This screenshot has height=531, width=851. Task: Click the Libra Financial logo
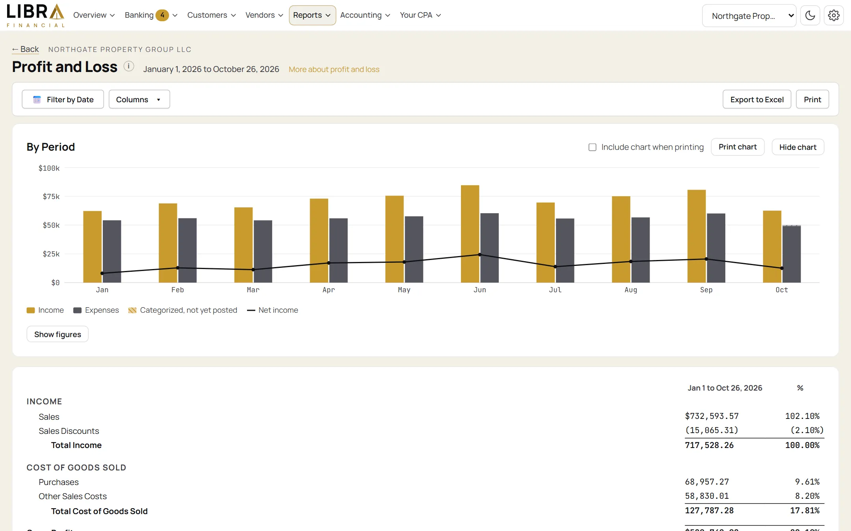point(35,15)
